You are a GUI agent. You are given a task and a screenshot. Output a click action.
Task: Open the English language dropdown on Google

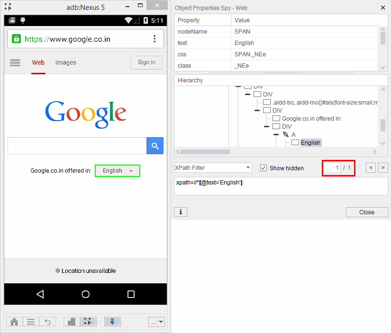click(x=118, y=171)
